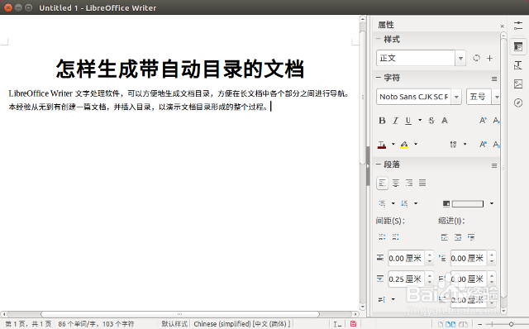Collapse the 字符 section
This screenshot has height=329, width=529.
click(379, 78)
